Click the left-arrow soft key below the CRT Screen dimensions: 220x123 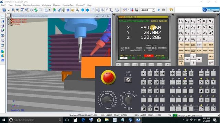pyautogui.click(x=118, y=65)
